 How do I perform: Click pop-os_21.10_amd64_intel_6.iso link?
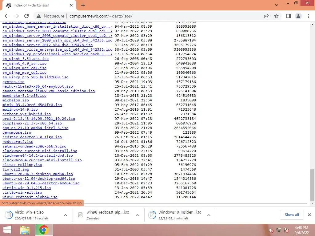pyautogui.click(x=35, y=128)
